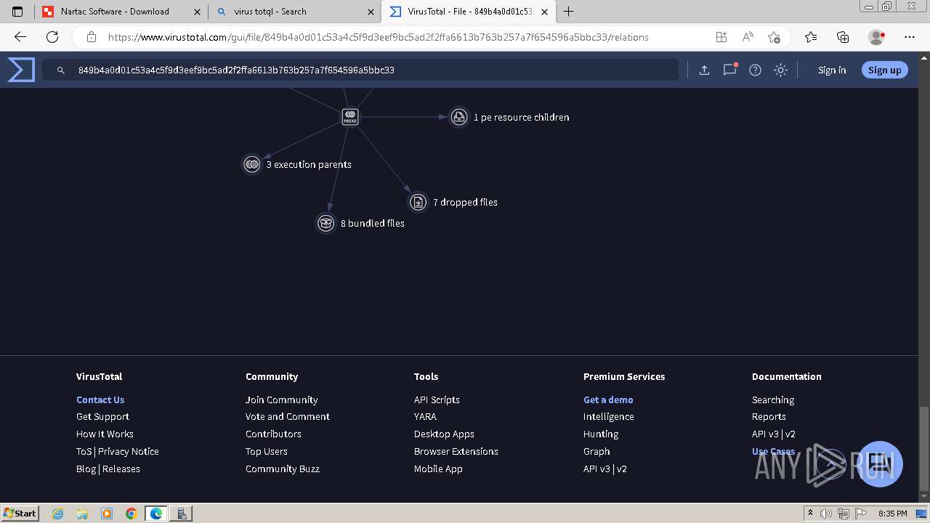Click '8 bundled files' label

373,223
